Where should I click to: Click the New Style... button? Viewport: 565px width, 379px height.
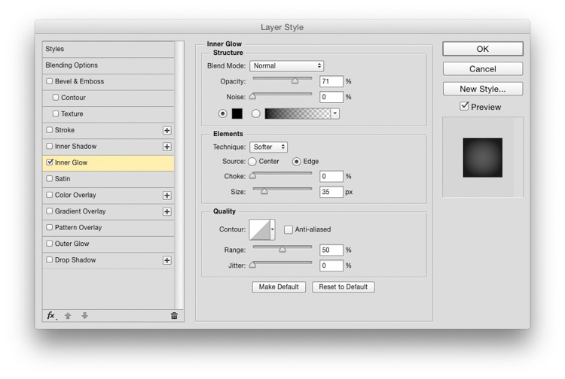coord(482,89)
